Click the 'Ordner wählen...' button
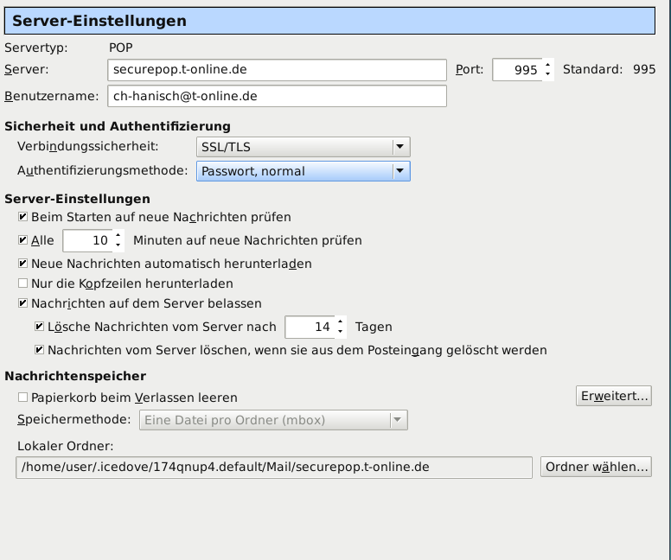This screenshot has width=671, height=560. pos(596,467)
